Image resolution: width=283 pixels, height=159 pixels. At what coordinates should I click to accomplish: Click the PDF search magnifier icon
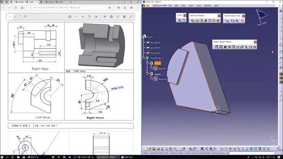coord(25,17)
